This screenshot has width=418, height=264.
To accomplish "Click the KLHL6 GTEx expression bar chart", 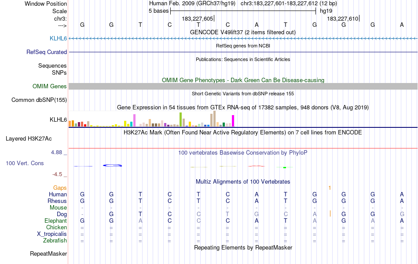I will (151, 119).
